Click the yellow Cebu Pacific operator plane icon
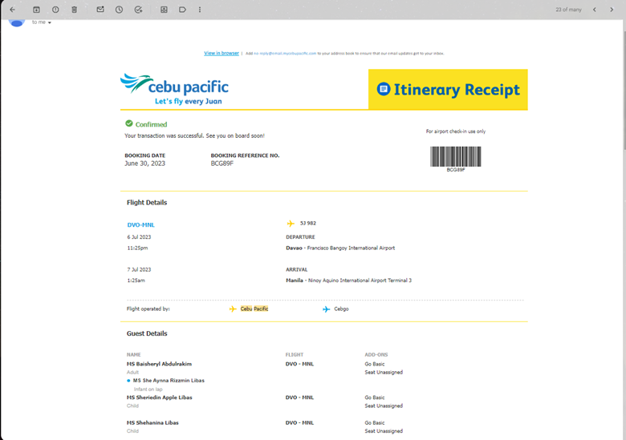Screen dimensions: 626x440 coord(233,309)
